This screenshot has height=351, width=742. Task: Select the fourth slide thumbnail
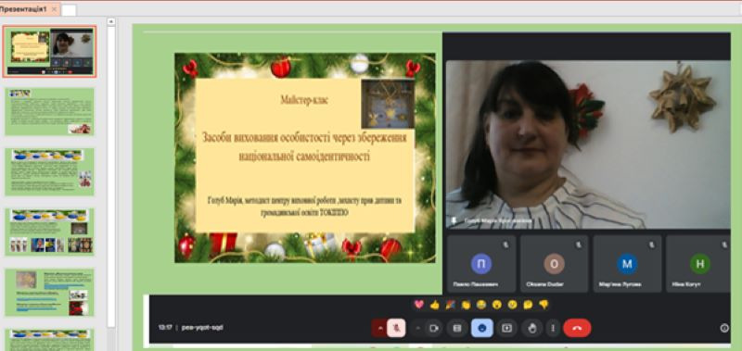[49, 232]
